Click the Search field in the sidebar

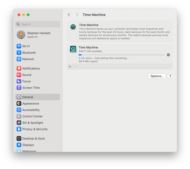[x=38, y=24]
